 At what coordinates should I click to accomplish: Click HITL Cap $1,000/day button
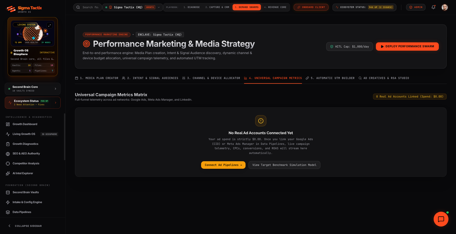[349, 46]
